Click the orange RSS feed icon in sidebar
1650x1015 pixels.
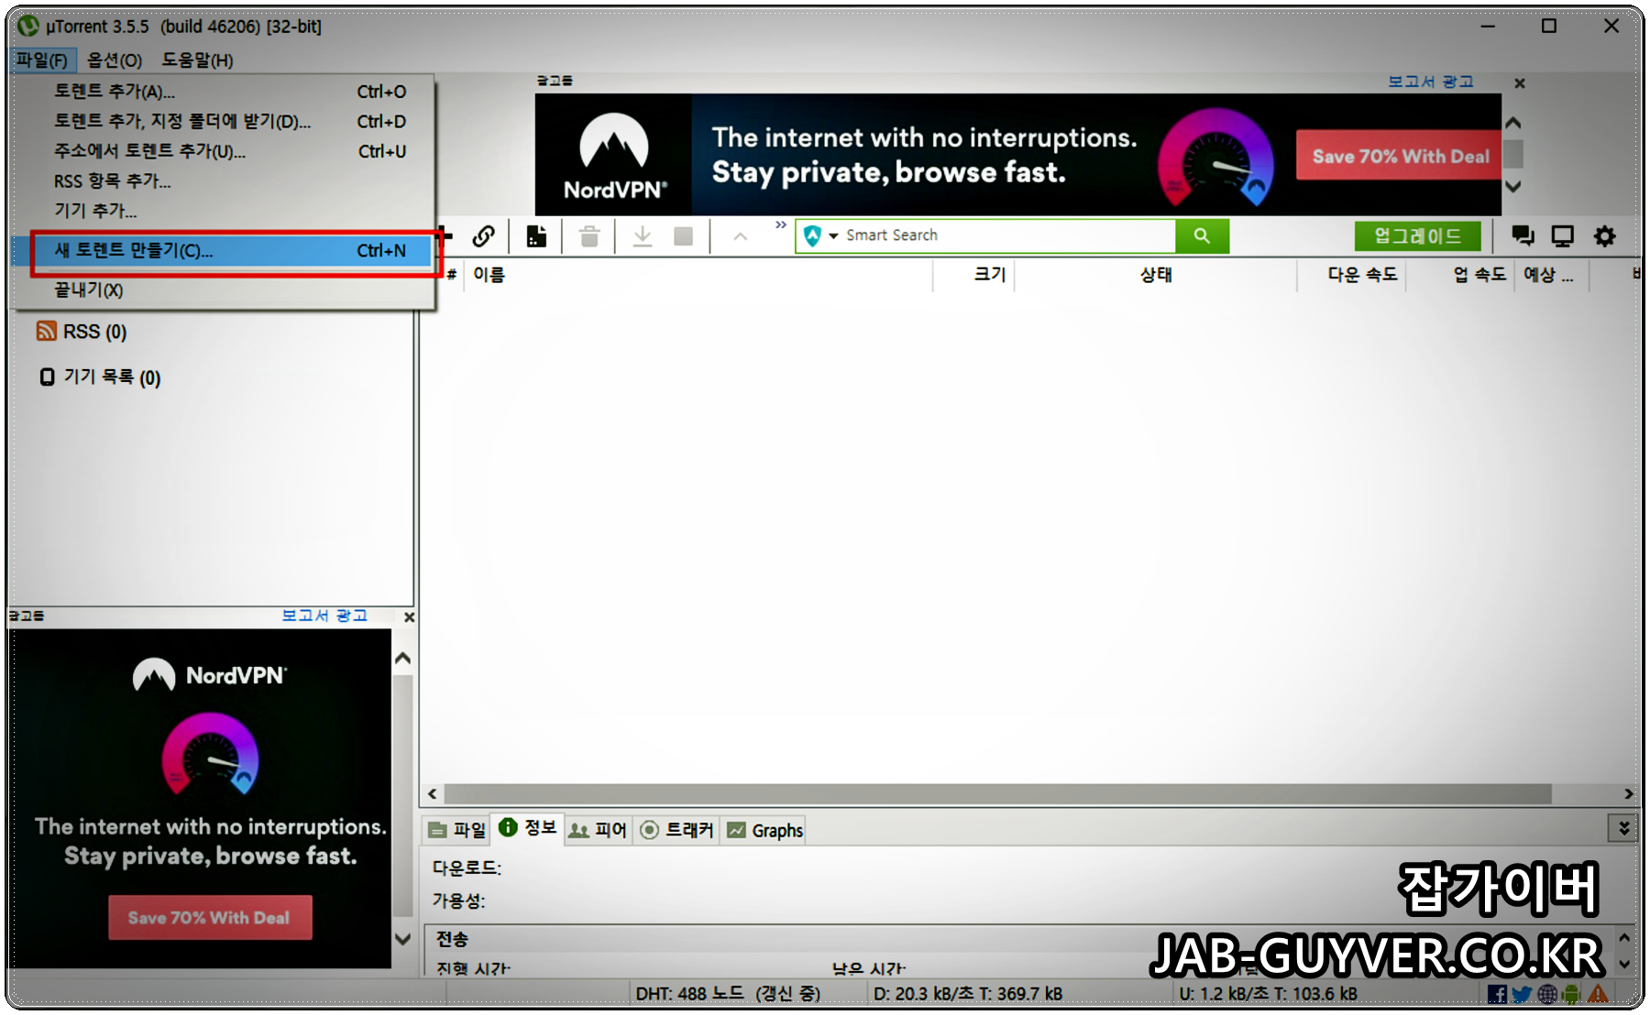point(47,331)
